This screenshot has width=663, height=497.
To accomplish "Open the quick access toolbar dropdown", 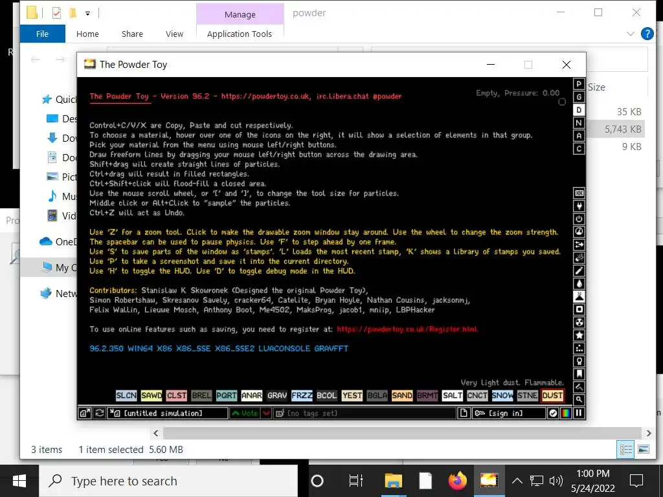I will tap(87, 13).
